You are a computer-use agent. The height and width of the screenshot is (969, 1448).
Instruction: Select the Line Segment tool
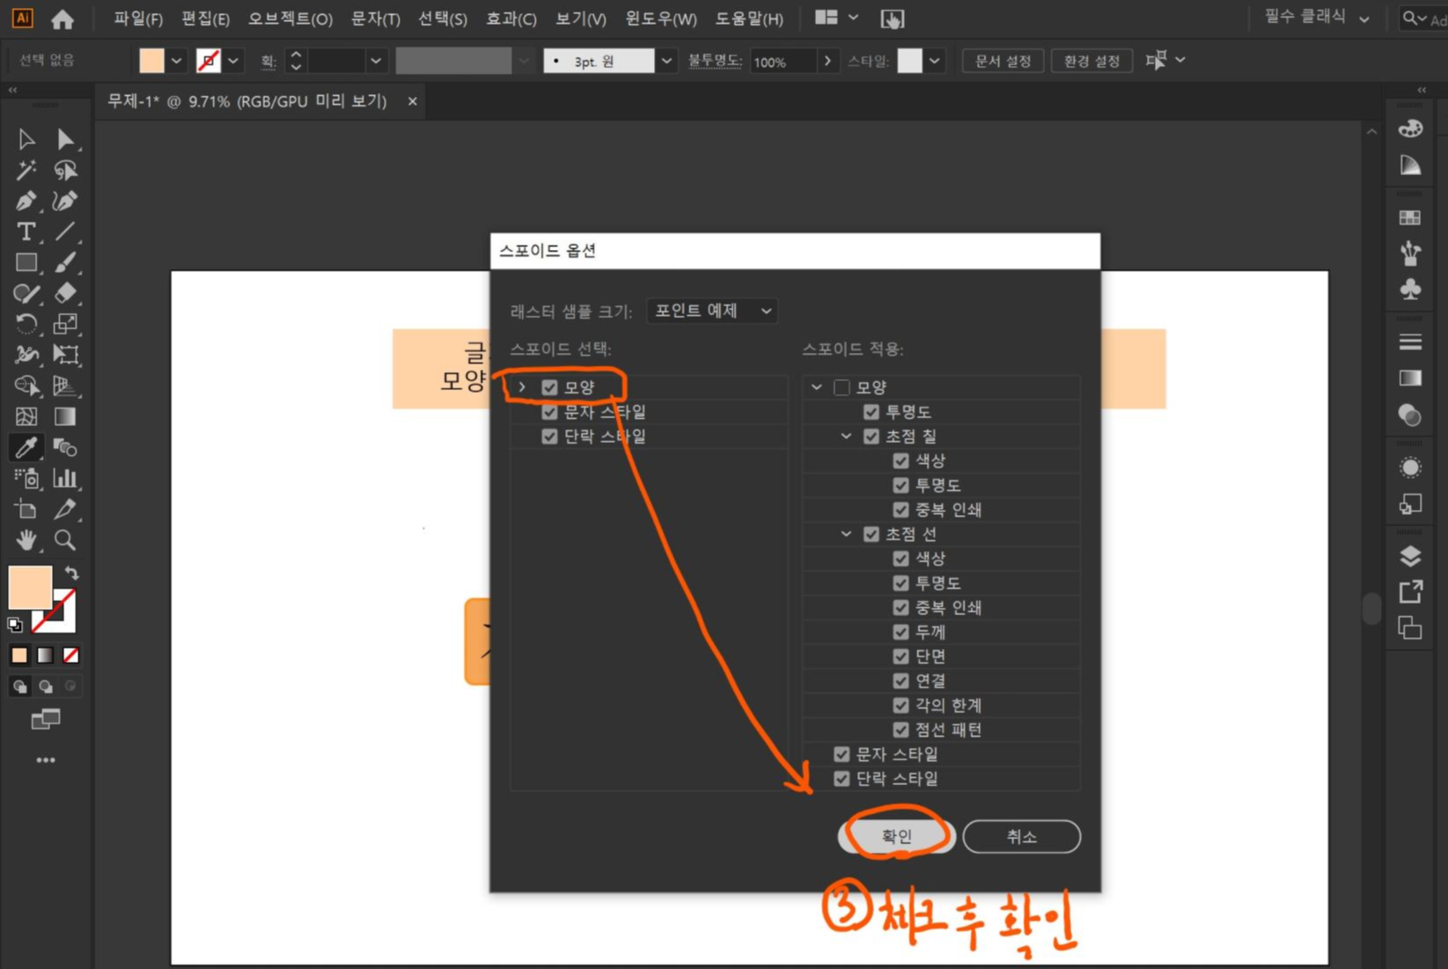65,231
